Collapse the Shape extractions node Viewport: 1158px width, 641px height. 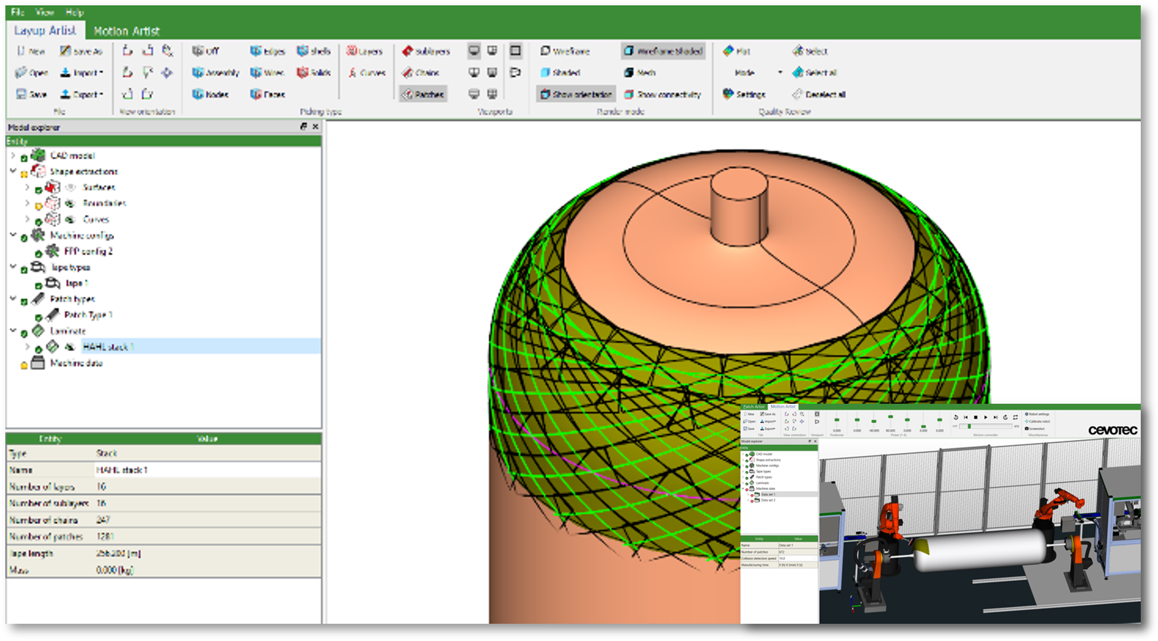13,171
